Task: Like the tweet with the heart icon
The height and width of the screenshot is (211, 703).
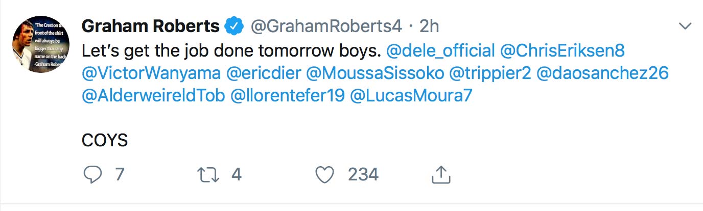Action: point(324,175)
